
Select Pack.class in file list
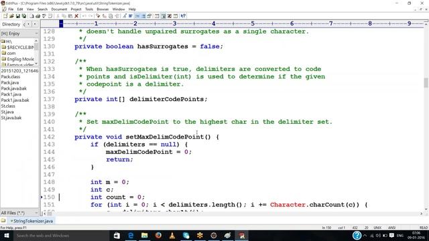tap(11, 77)
